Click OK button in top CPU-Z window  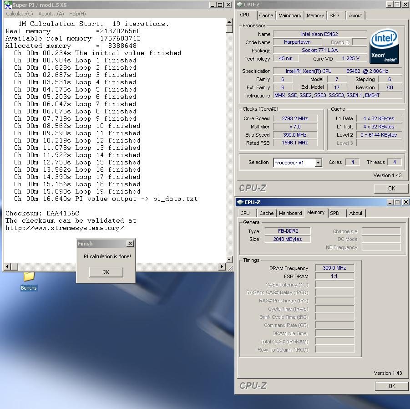click(x=391, y=189)
